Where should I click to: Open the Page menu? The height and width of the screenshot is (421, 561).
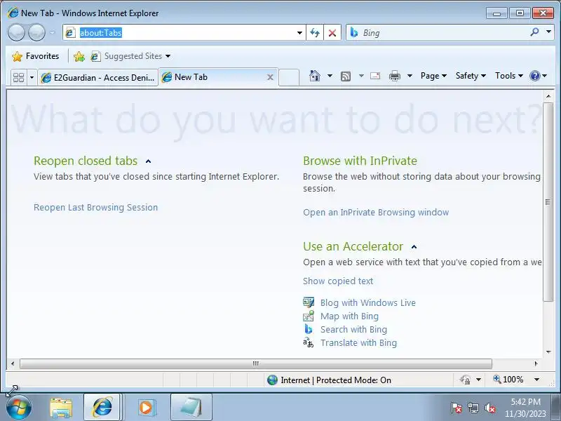[x=433, y=76]
